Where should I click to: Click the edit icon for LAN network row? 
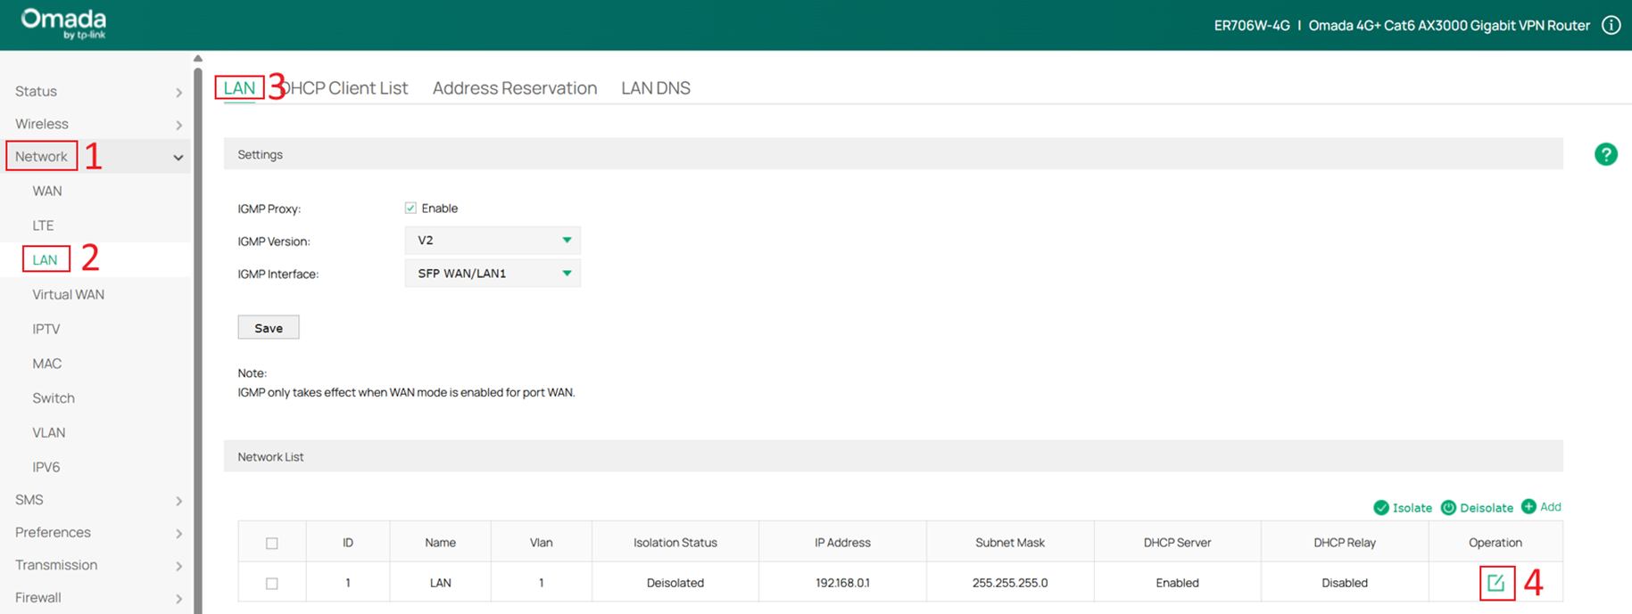point(1495,584)
